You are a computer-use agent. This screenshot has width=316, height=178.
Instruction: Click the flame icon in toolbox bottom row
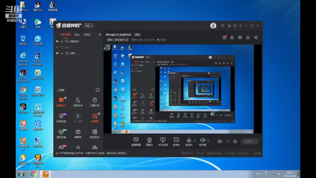tap(78, 147)
